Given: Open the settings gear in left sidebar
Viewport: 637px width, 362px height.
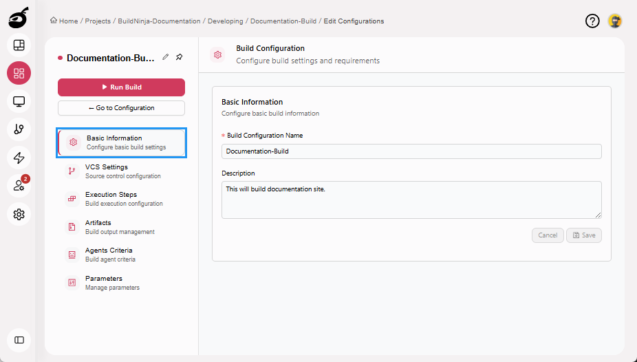Looking at the screenshot, I should point(19,215).
